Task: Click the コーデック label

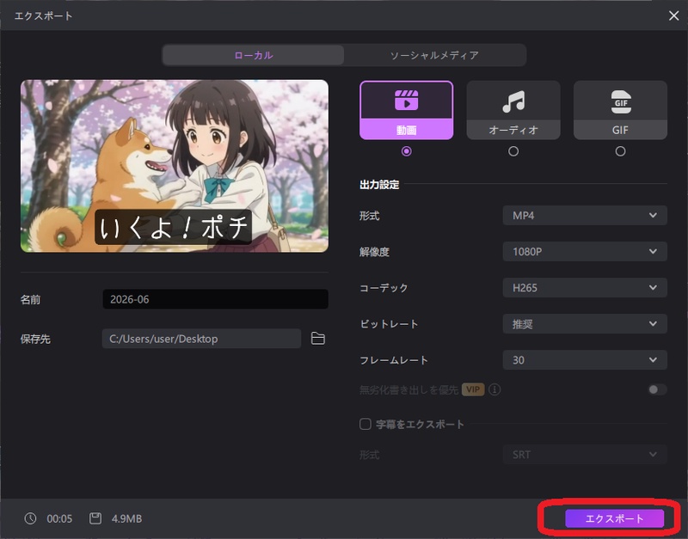Action: (x=384, y=288)
